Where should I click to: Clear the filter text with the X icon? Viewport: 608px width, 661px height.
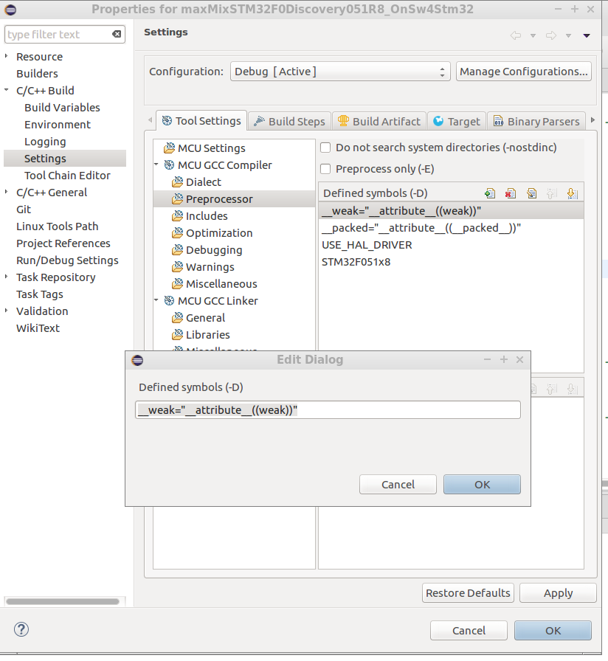(x=117, y=35)
